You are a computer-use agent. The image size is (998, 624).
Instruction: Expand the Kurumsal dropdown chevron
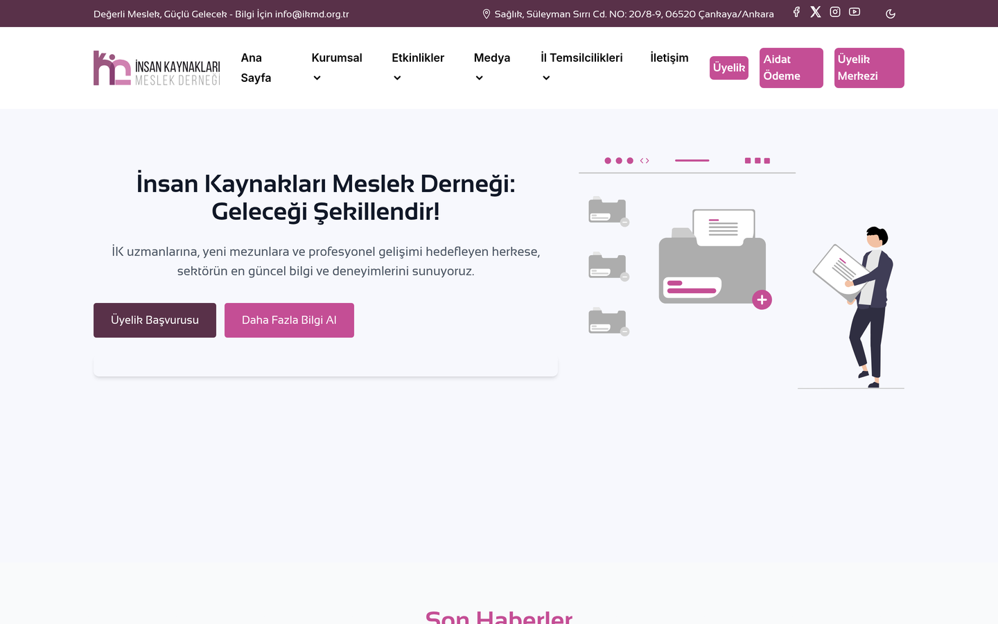[x=317, y=78]
